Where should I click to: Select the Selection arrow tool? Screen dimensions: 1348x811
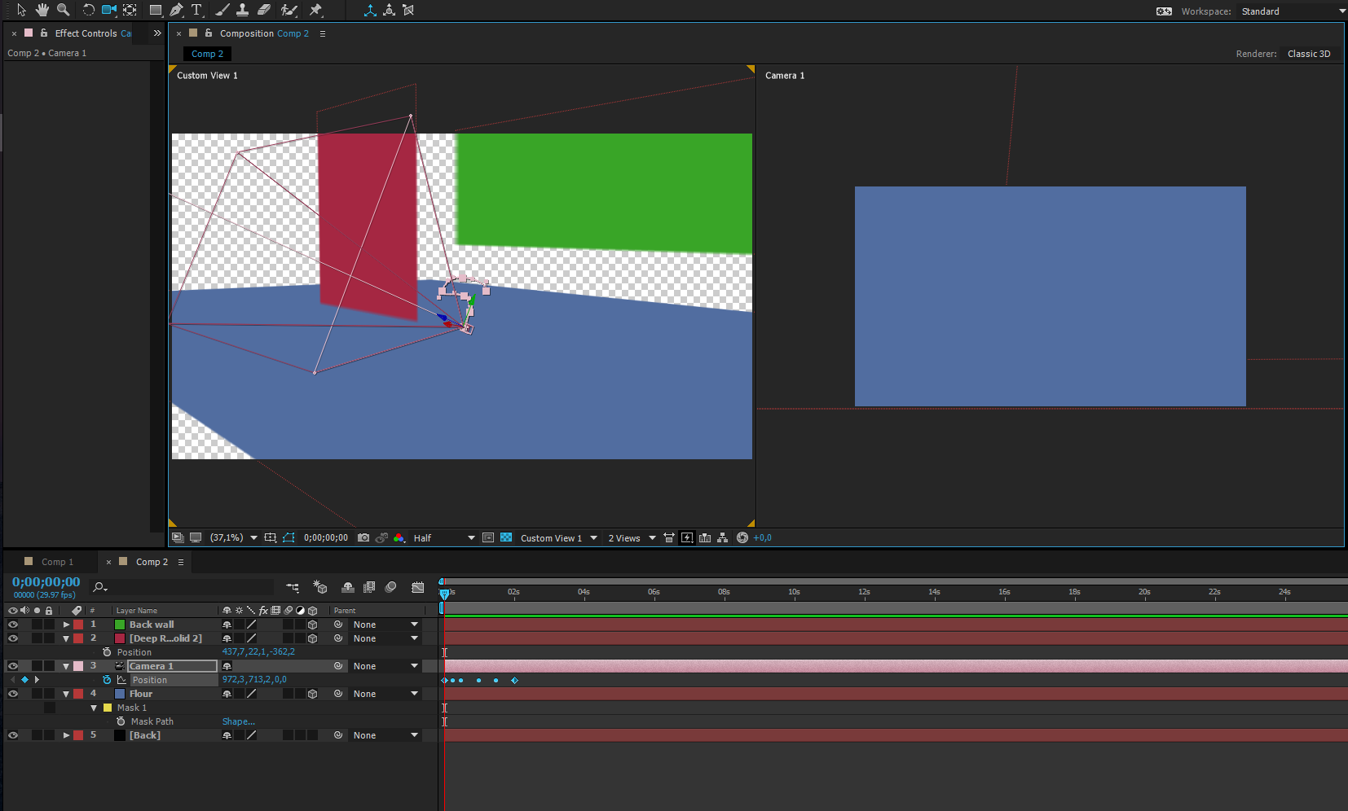tap(21, 10)
